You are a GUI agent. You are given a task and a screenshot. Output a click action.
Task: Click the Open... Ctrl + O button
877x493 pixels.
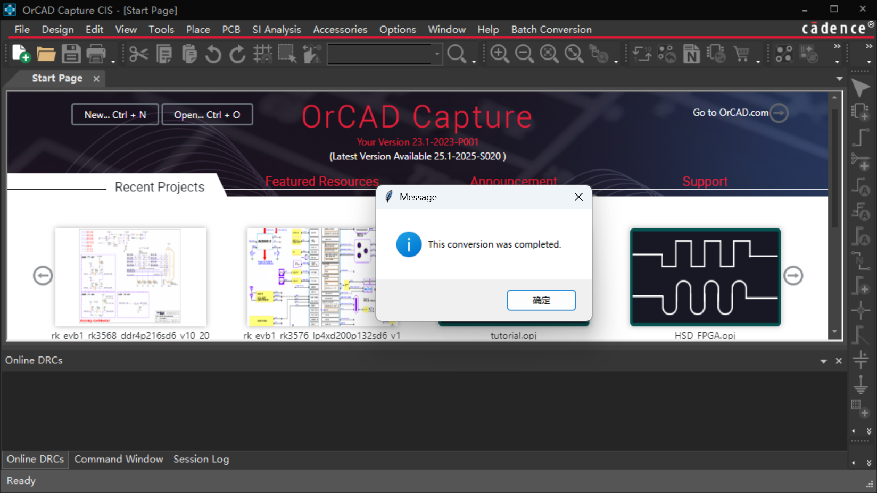tap(207, 115)
